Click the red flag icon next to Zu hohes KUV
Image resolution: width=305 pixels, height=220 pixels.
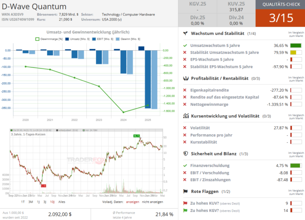tap(185, 203)
